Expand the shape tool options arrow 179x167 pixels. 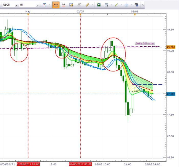[x=131, y=5]
